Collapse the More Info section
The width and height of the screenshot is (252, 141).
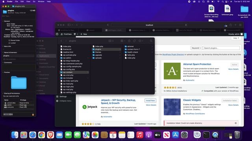pyautogui.click(x=3, y=46)
